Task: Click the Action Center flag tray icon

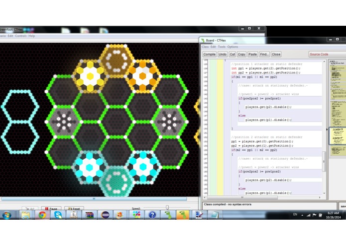Action: [x=315, y=215]
